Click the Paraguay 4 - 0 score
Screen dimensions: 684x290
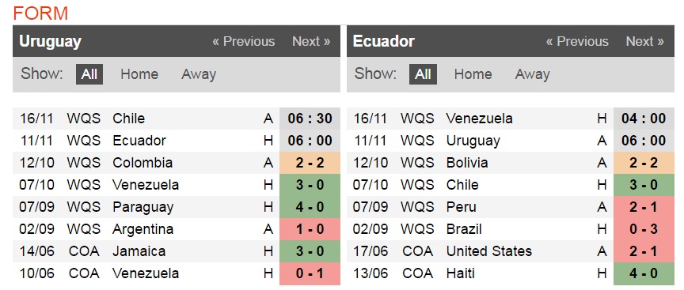[x=310, y=207]
